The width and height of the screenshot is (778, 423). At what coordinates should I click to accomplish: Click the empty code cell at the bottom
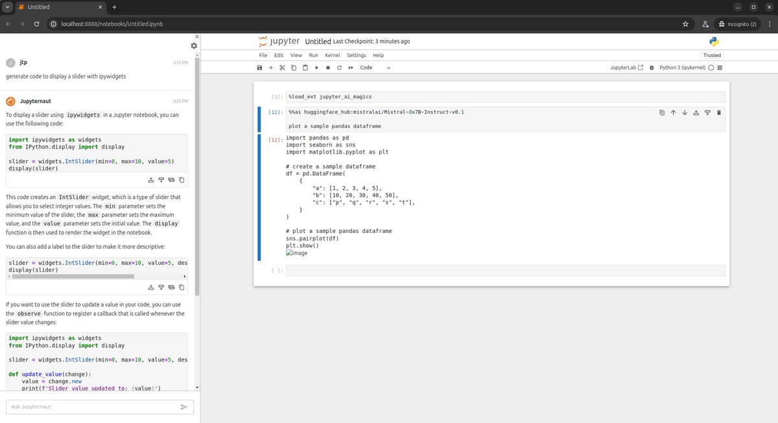click(x=505, y=270)
